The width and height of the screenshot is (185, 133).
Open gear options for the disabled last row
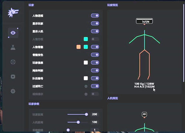(86, 94)
